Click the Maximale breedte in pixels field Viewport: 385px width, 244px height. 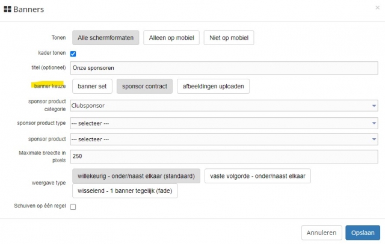tap(224, 156)
